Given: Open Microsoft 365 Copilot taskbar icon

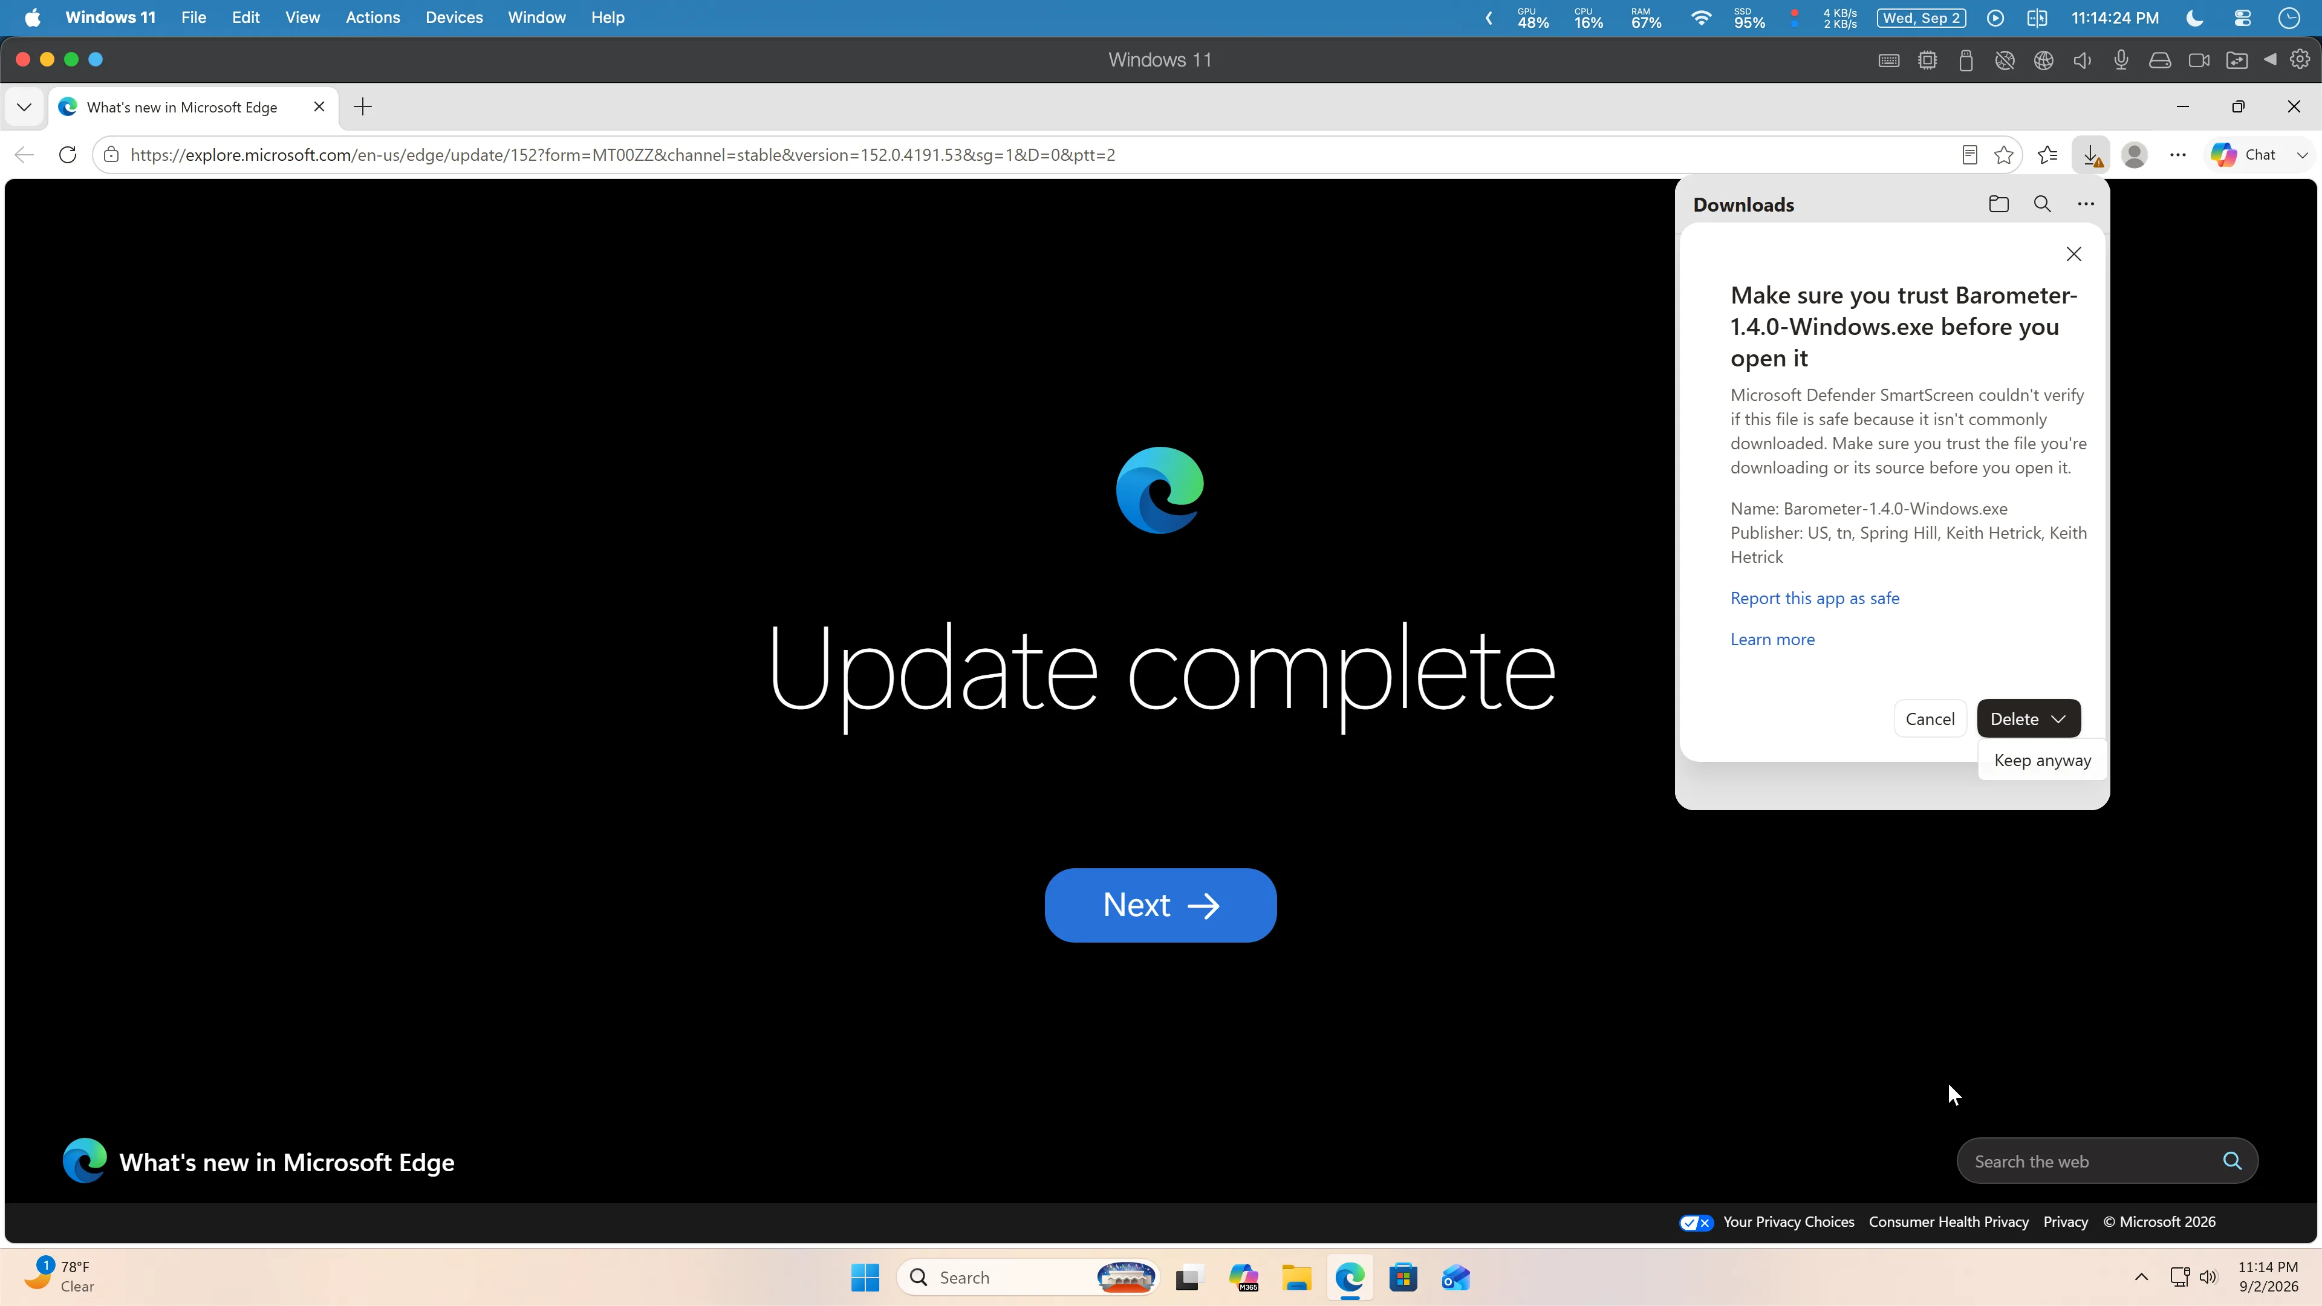Looking at the screenshot, I should click(x=1243, y=1278).
